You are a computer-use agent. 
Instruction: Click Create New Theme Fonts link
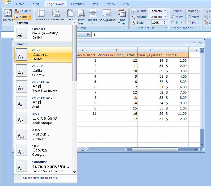point(41,178)
